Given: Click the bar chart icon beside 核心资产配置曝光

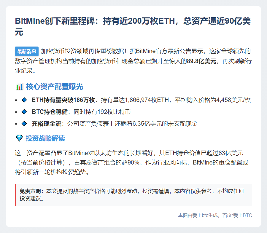Looking at the screenshot, I should (19, 87).
